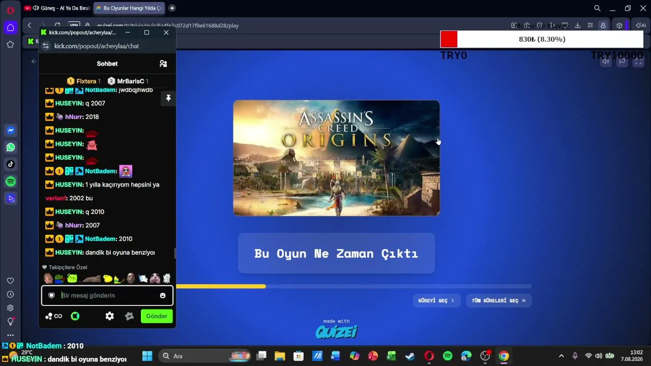Image resolution: width=651 pixels, height=366 pixels.
Task: Go back in the Opera browser
Action: [29, 25]
